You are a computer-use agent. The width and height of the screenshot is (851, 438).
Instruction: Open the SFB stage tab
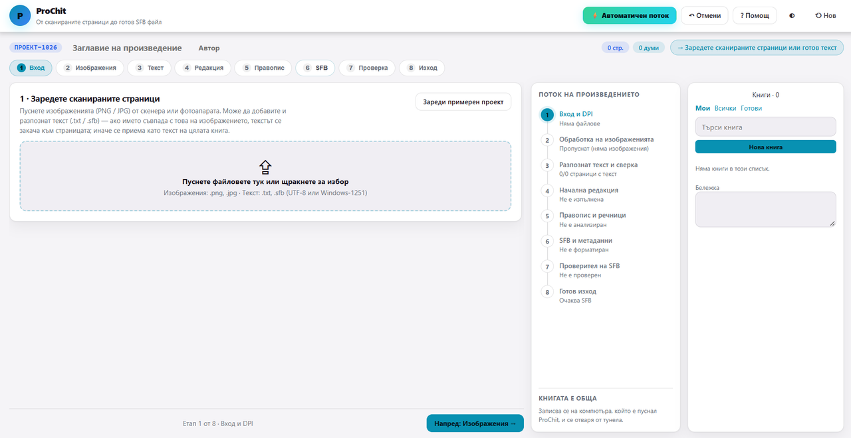316,68
